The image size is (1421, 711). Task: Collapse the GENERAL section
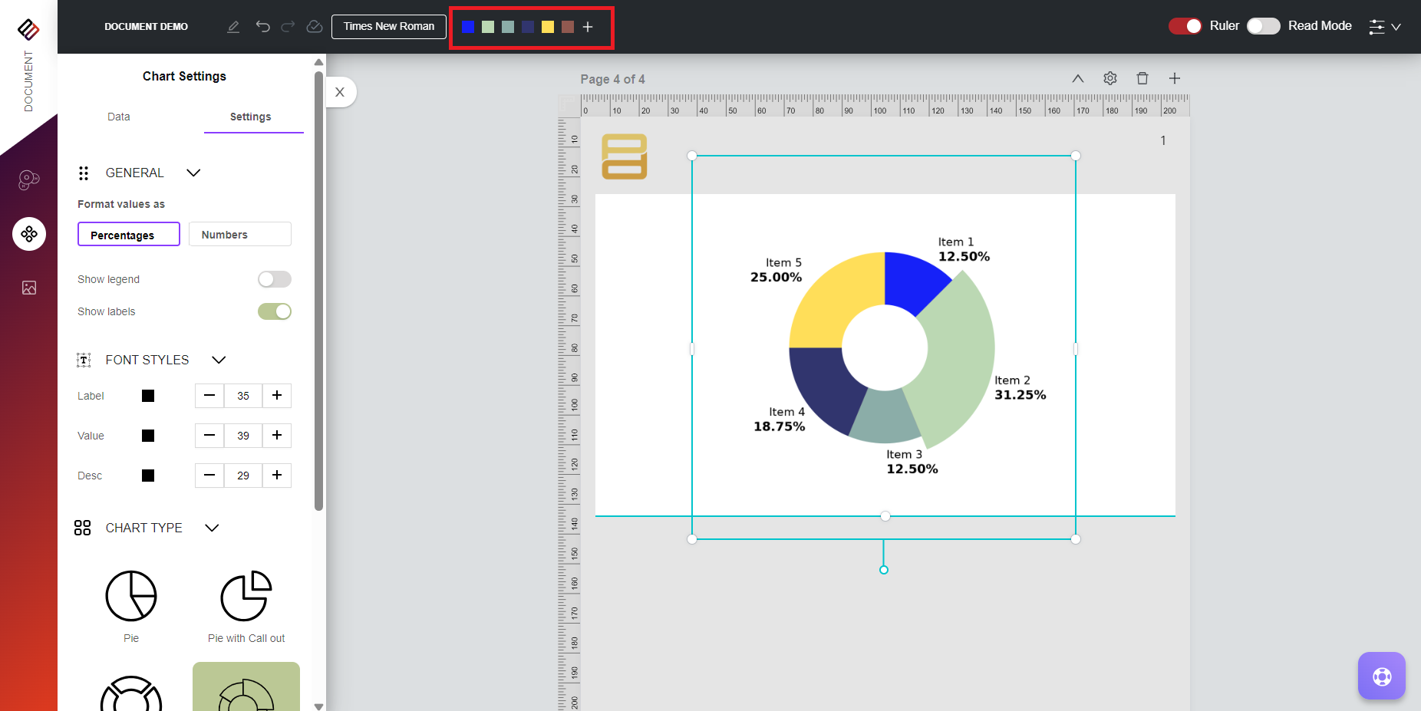[x=193, y=173]
